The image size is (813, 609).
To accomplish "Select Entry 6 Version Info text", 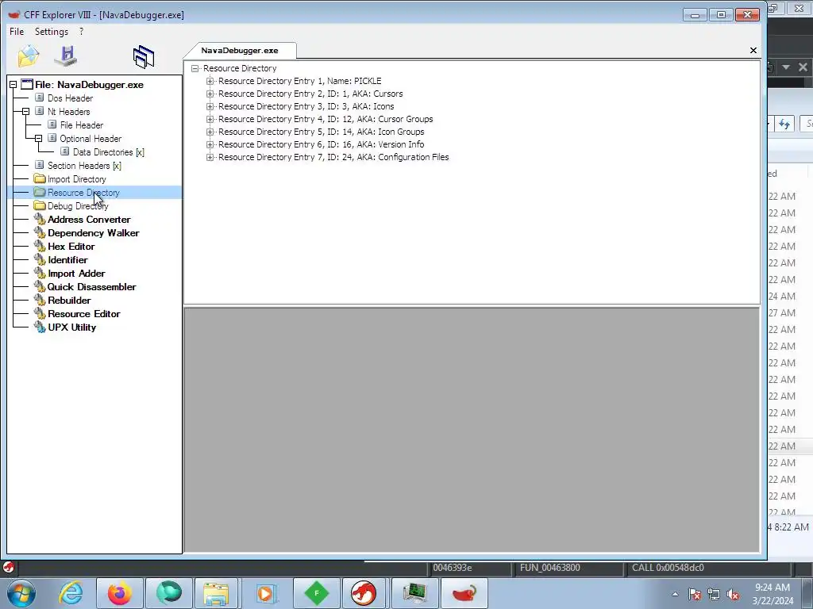I will point(321,144).
